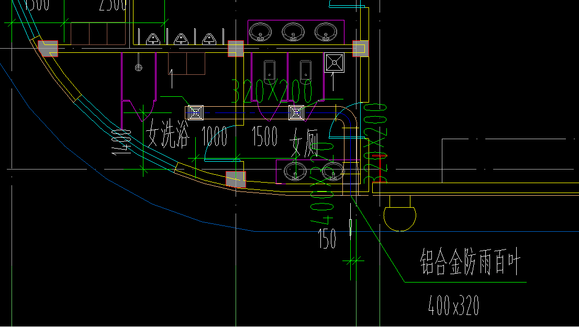
Task: Select the 150 dimension text
Action: (x=327, y=239)
